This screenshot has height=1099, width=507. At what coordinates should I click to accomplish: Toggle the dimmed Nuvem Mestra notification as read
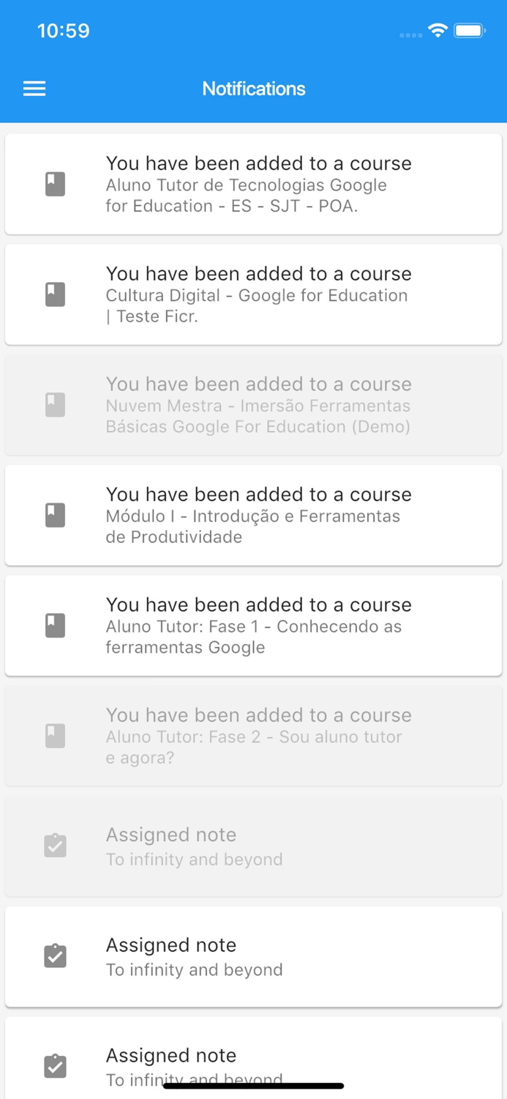tap(253, 404)
